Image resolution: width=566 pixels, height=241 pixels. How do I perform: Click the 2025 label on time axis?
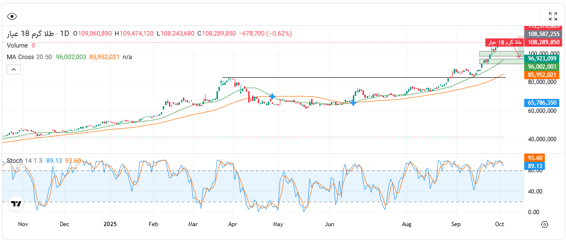[x=110, y=224]
